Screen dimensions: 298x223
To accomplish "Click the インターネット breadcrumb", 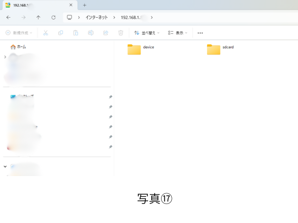I will pos(96,17).
